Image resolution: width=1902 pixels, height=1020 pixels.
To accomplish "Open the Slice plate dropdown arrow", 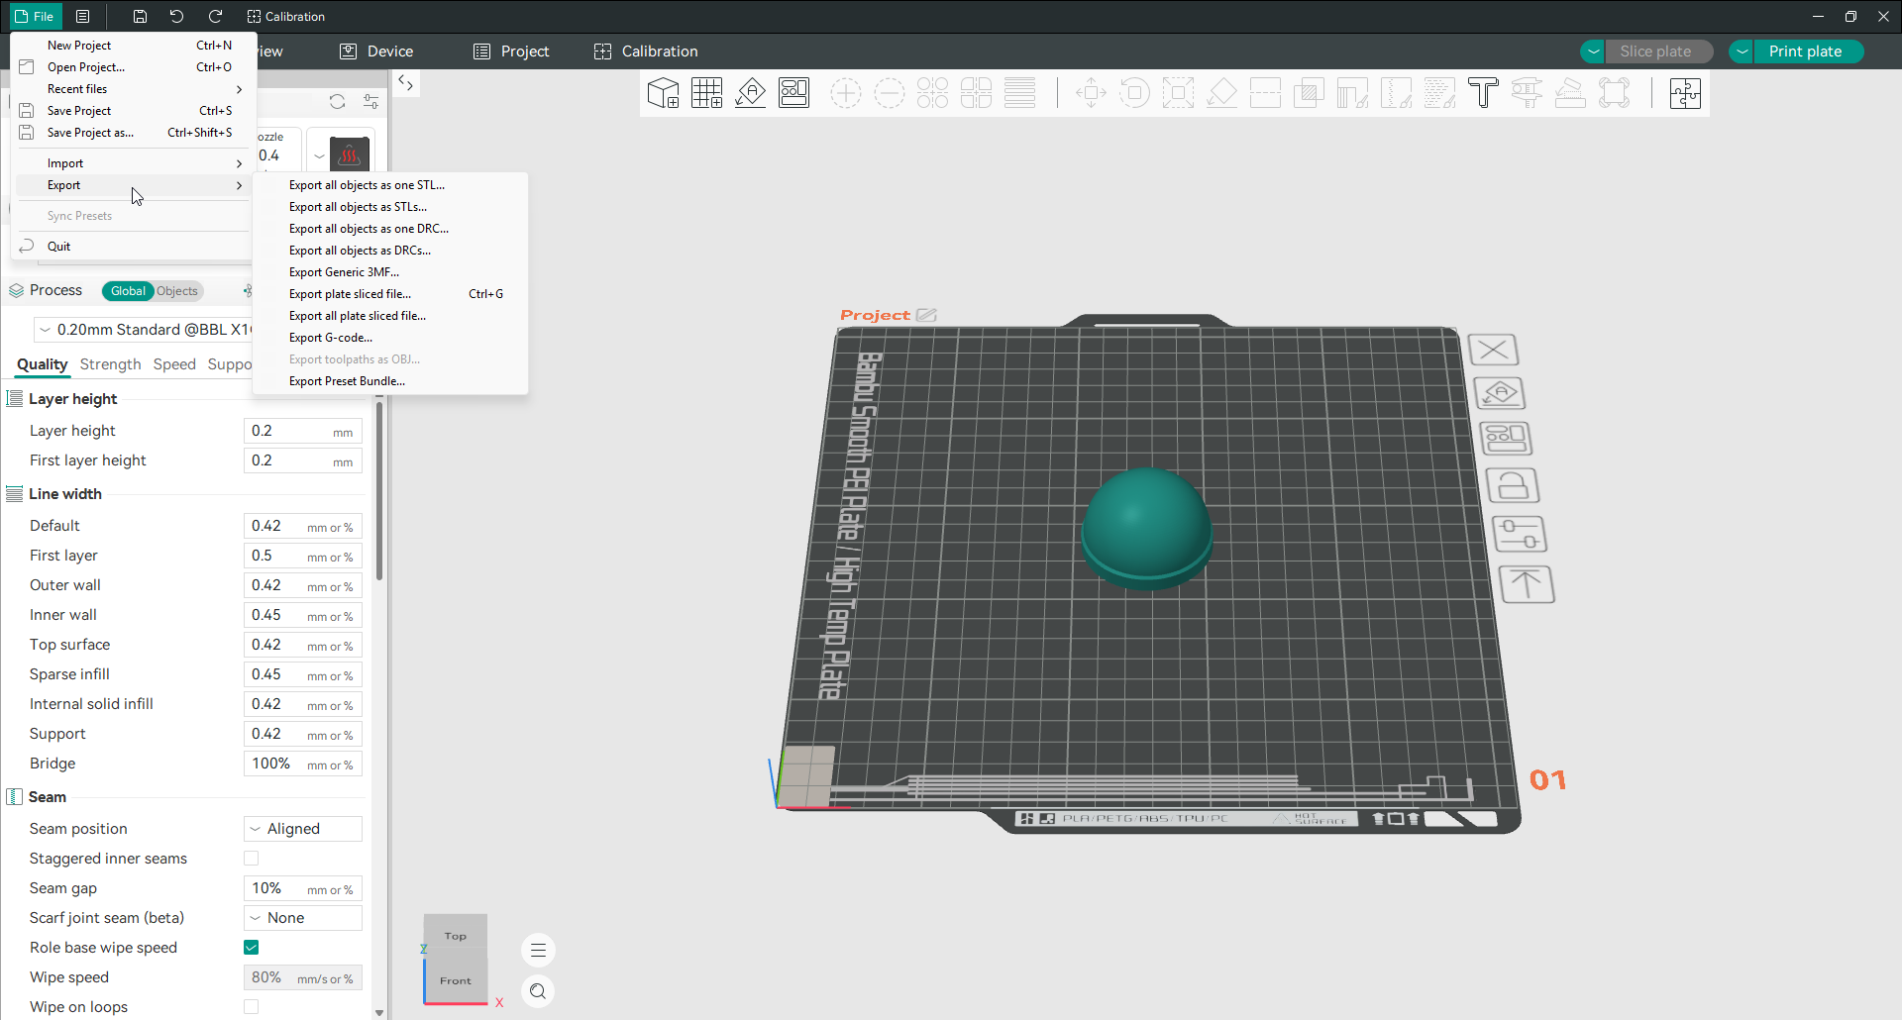I will click(1593, 51).
